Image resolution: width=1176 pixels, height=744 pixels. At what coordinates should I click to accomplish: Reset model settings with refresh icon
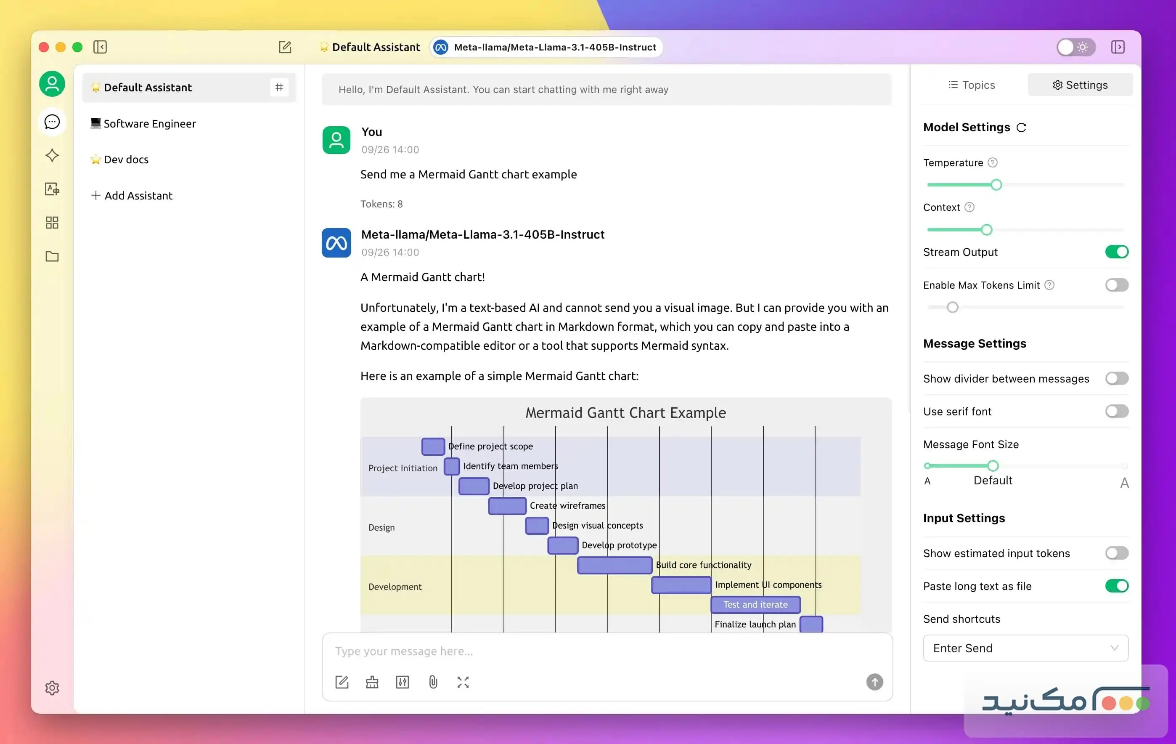pyautogui.click(x=1021, y=128)
